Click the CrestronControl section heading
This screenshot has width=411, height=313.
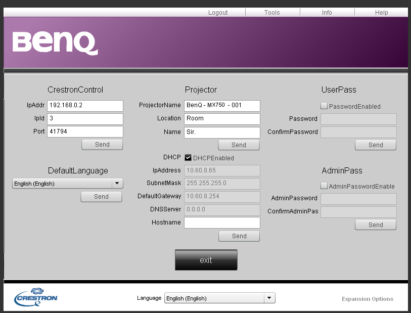pos(75,90)
